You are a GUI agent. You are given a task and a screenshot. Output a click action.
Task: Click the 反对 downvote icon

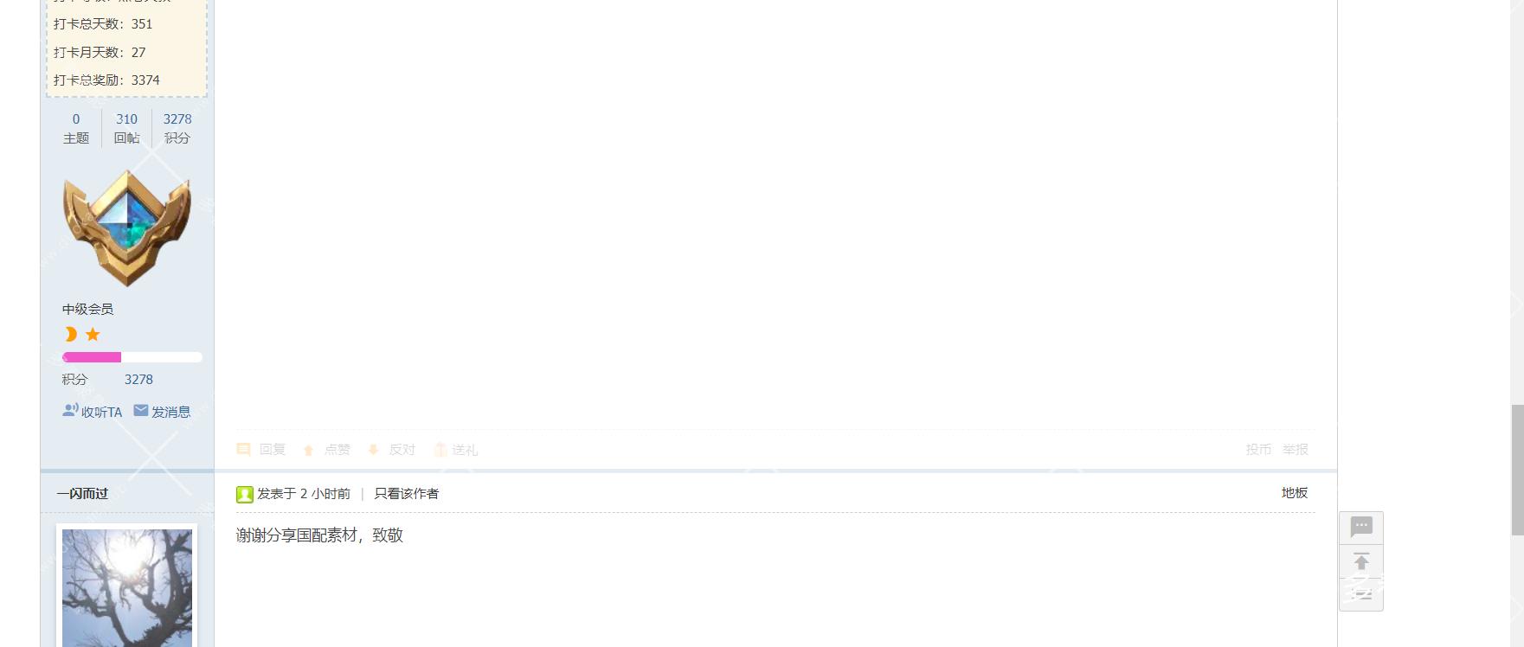(373, 450)
